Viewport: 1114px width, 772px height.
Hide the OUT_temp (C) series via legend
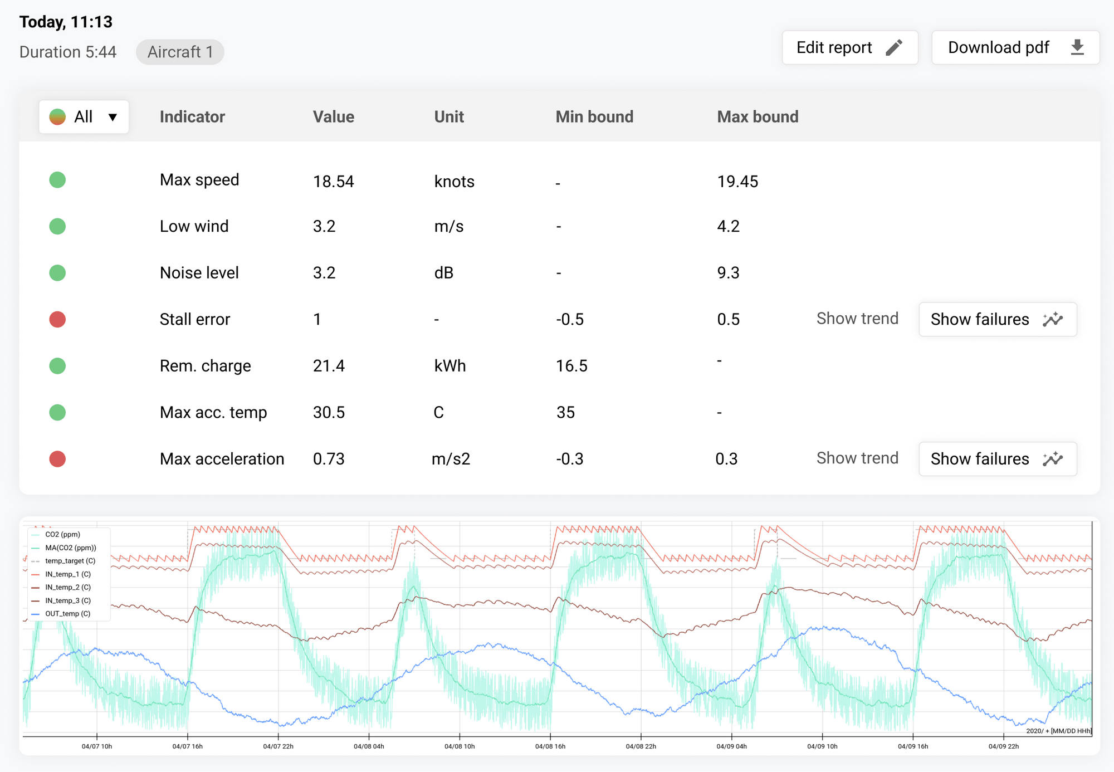click(67, 613)
